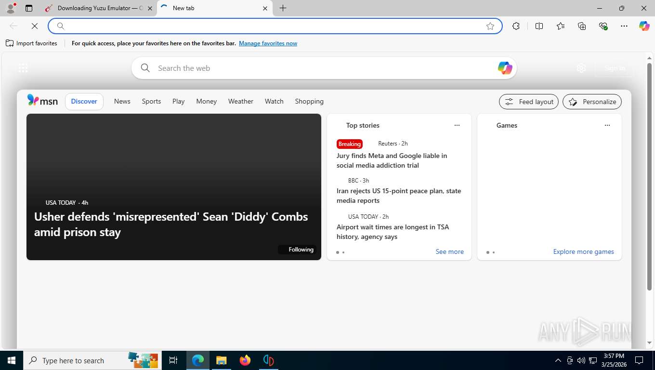Click the Sign in button
655x370 pixels.
pyautogui.click(x=615, y=68)
